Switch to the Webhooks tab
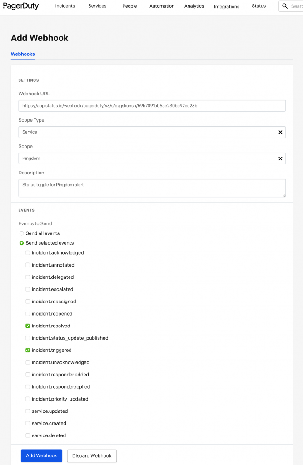Image resolution: width=303 pixels, height=465 pixels. coord(22,54)
